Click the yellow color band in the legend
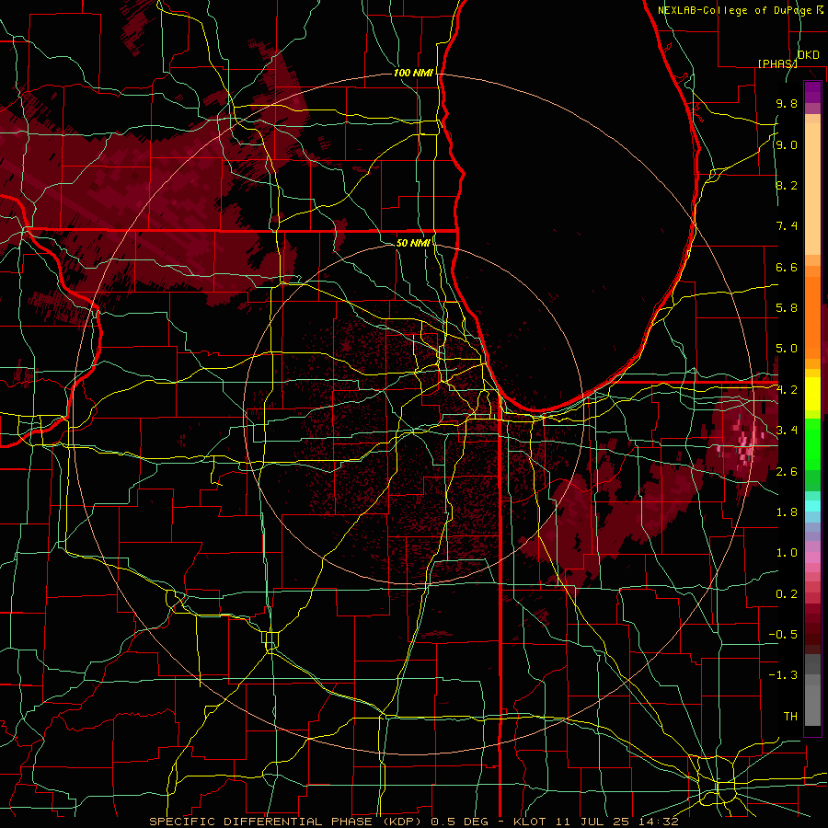 pyautogui.click(x=812, y=394)
